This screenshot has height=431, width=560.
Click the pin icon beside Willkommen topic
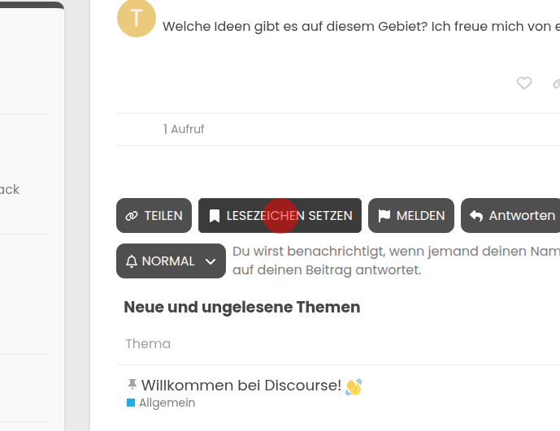point(132,385)
